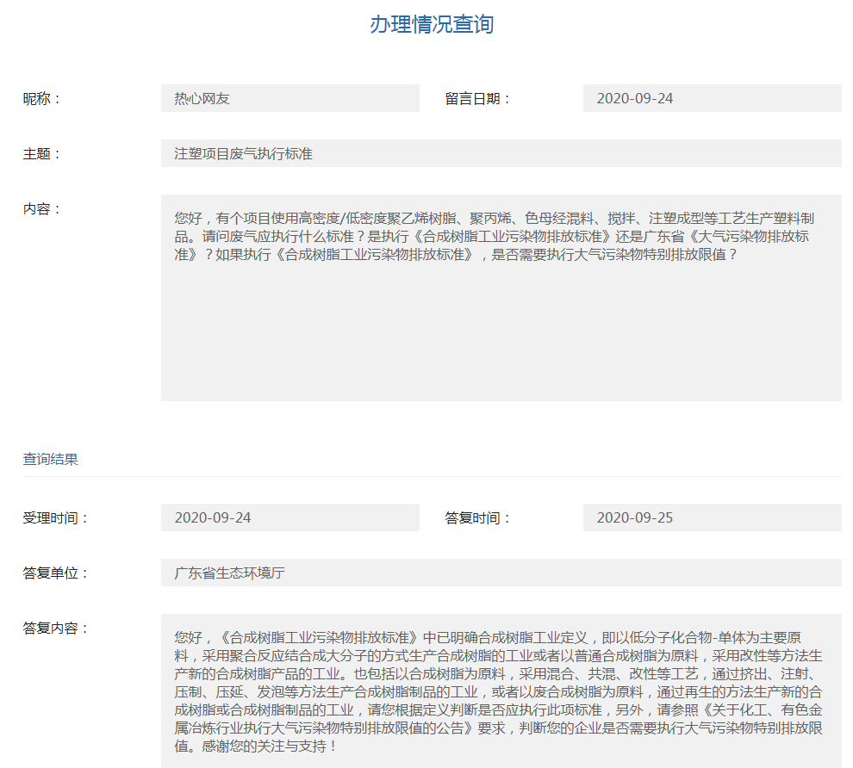Click the 查询结果 section heading

point(50,459)
